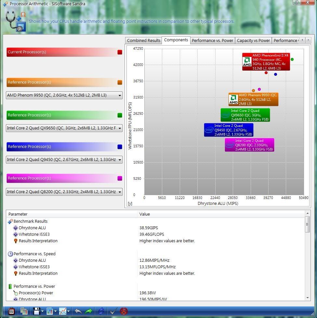The image size is (317, 318).
Task: Click the results list scrollbar up arrow
Action: [308, 213]
